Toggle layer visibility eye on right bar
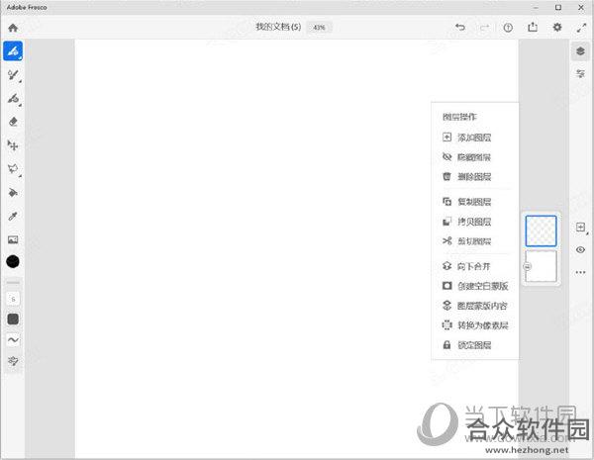The width and height of the screenshot is (594, 460). point(580,250)
